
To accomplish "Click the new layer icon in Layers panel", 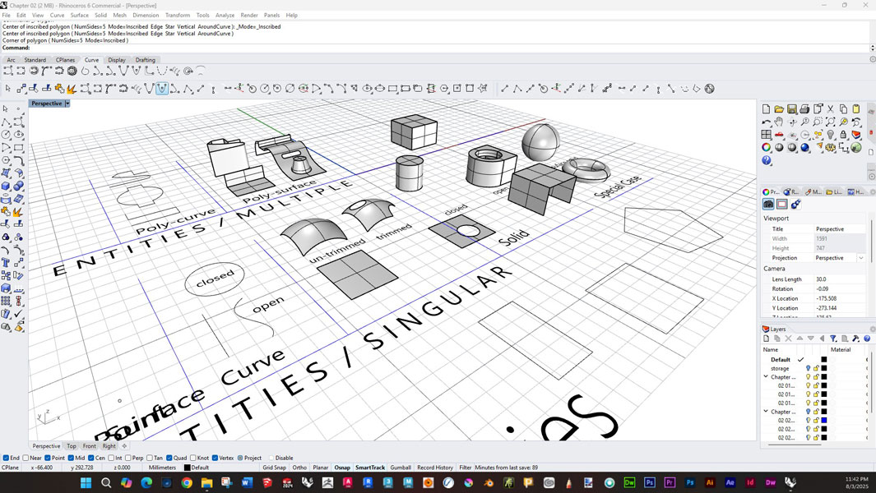I will pyautogui.click(x=767, y=339).
